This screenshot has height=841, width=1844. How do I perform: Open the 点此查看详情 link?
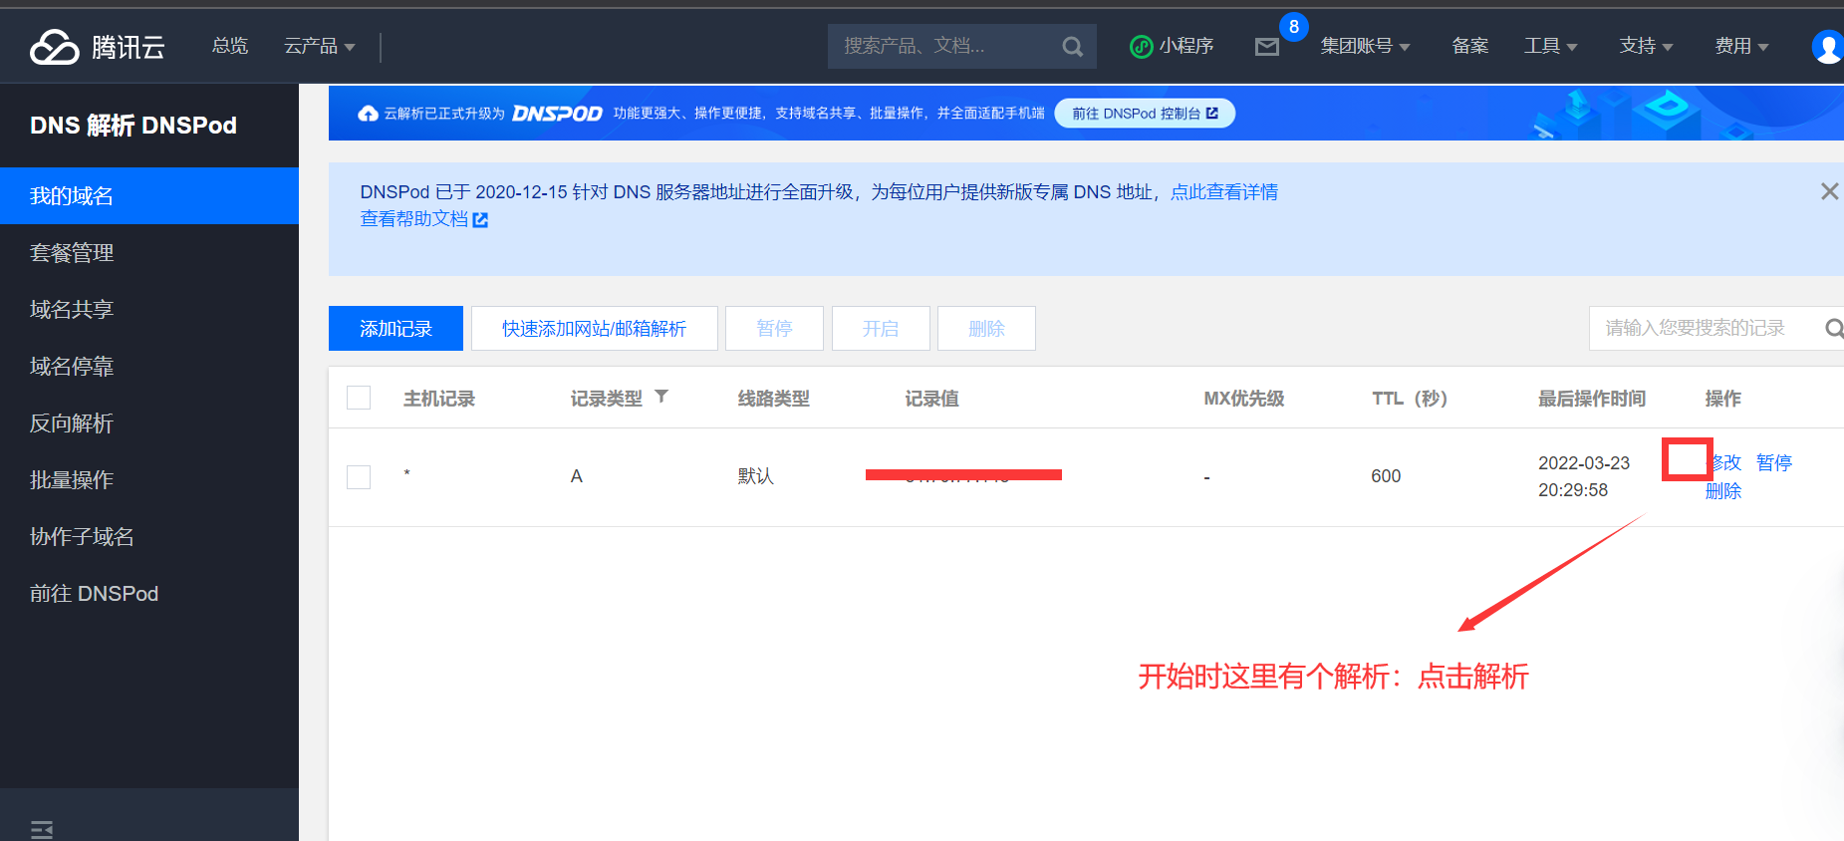pos(1224,192)
